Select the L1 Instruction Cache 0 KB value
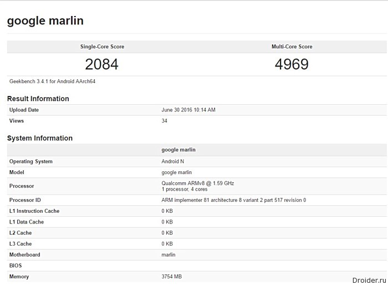 167,211
